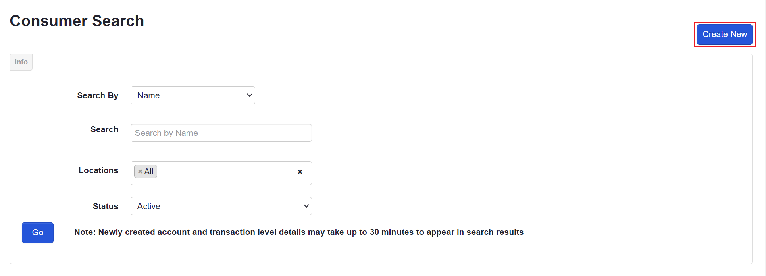Clear all Locations with the bold x icon
Screen dimensions: 766x276
click(x=300, y=172)
